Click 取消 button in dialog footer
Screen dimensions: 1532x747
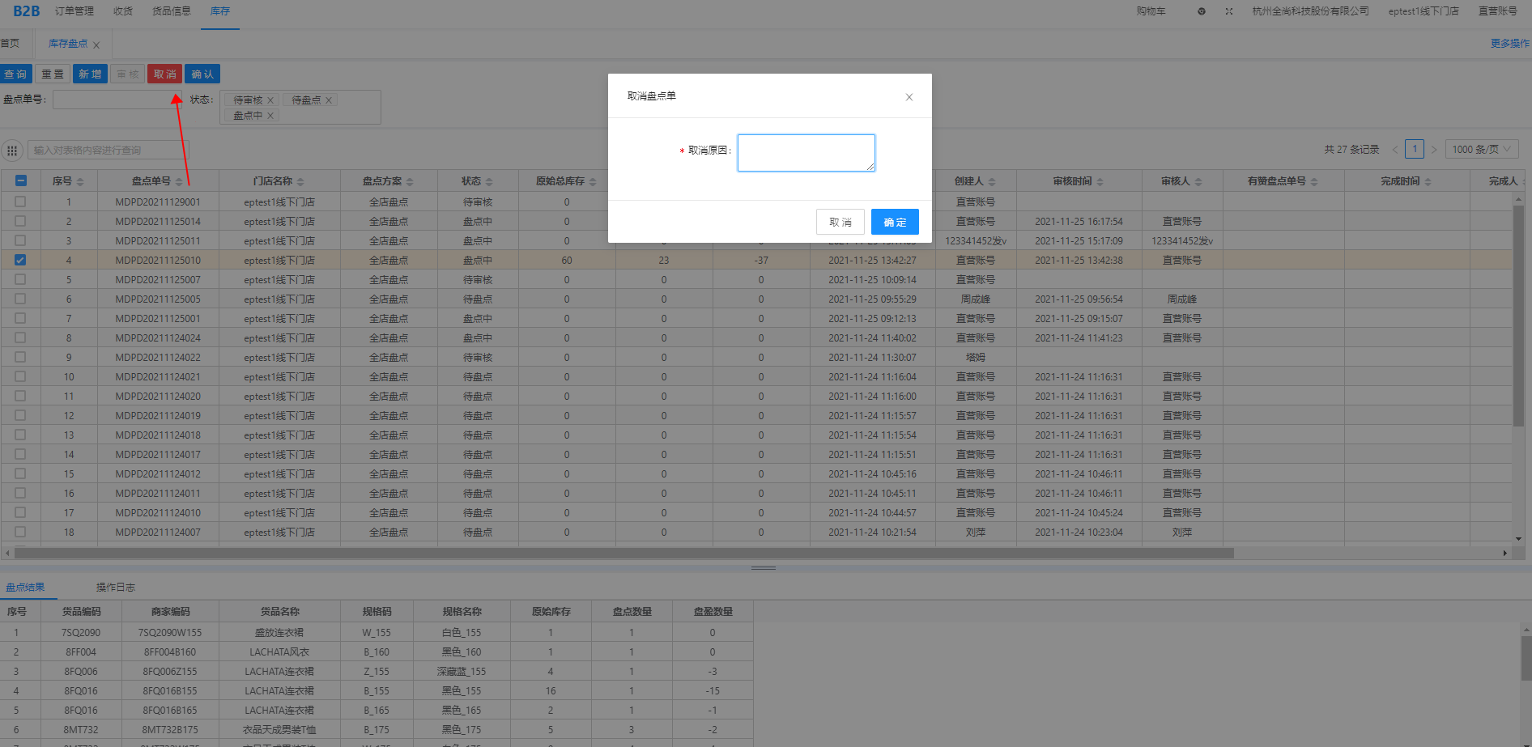click(840, 222)
